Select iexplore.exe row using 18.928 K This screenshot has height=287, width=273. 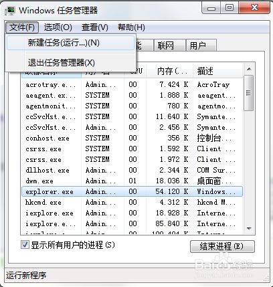coord(132,213)
